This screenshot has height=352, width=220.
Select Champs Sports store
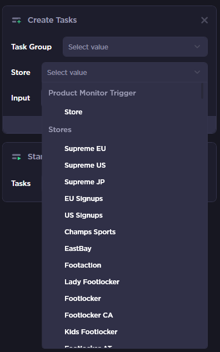[x=124, y=232]
